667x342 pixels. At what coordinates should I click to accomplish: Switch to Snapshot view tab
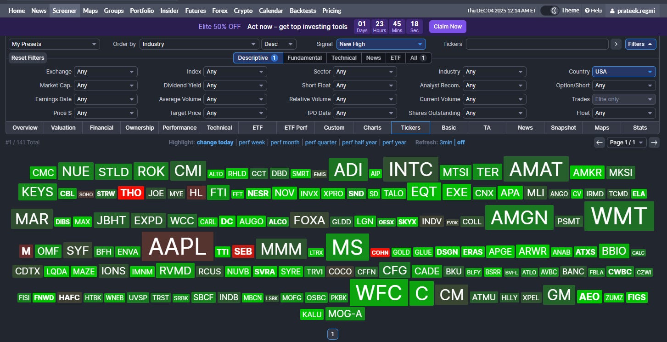tap(563, 128)
